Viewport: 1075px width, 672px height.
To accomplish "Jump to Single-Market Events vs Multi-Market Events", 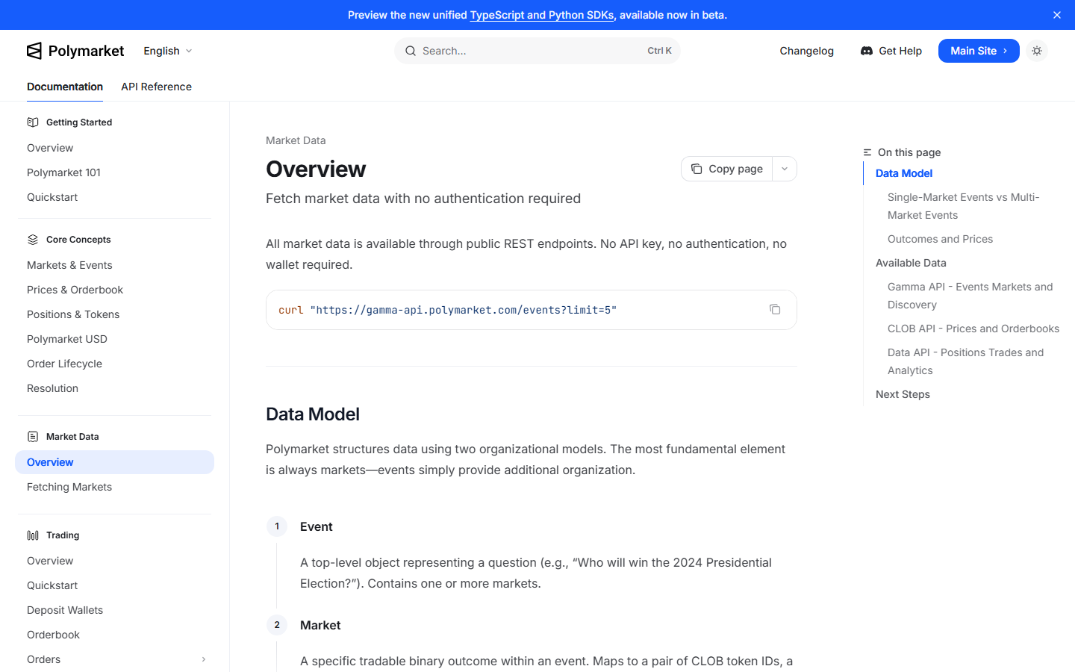I will (963, 206).
